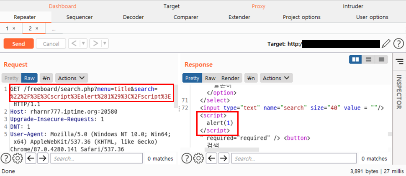This screenshot has width=406, height=176.
Task: Focus the Request search field
Action: [x=97, y=158]
